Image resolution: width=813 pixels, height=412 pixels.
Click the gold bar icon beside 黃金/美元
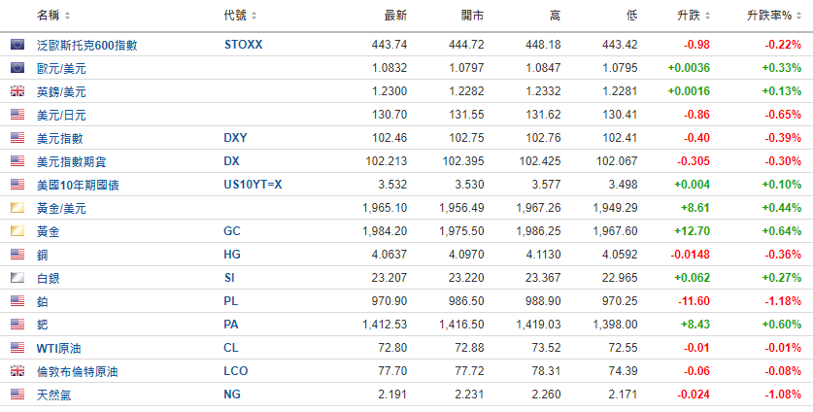(17, 208)
